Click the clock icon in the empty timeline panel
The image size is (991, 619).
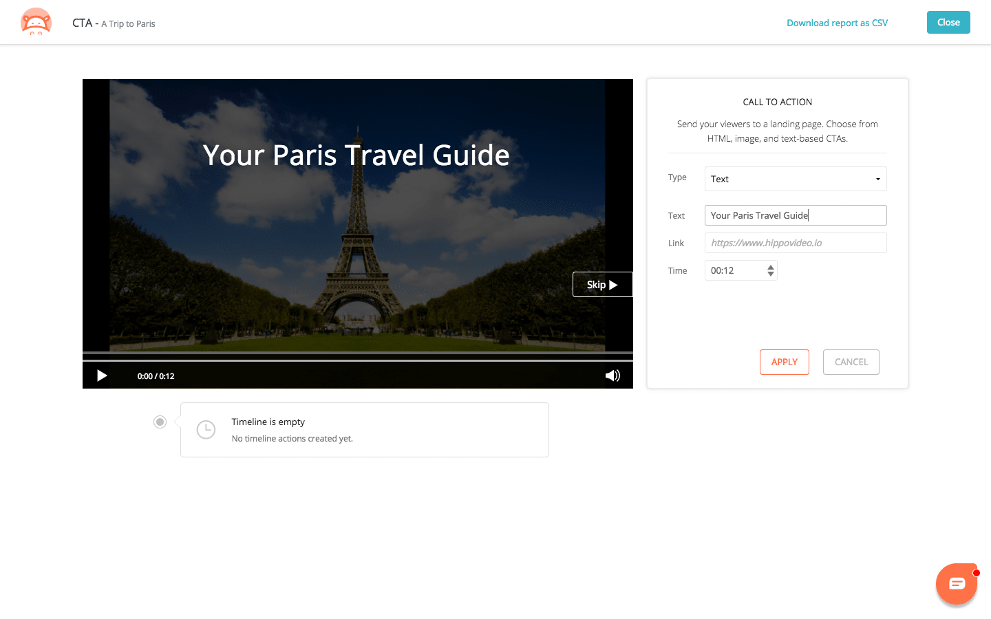206,429
